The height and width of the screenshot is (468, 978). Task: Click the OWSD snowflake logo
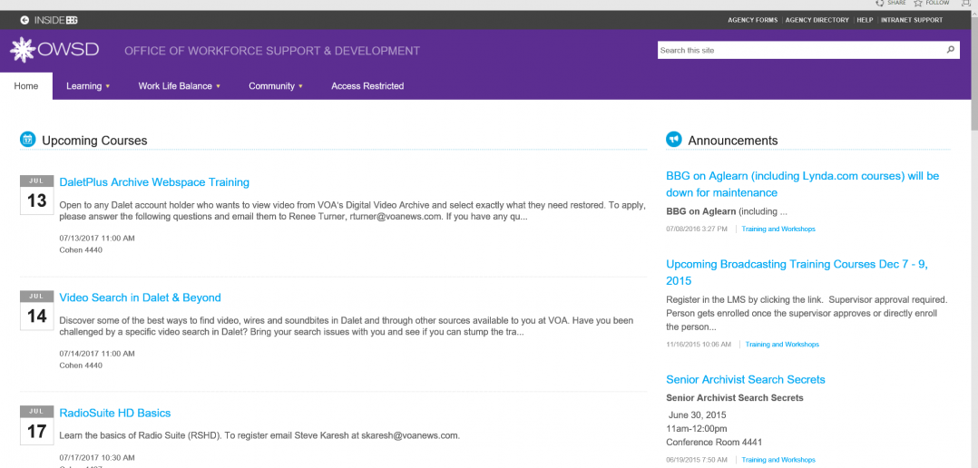coord(23,50)
